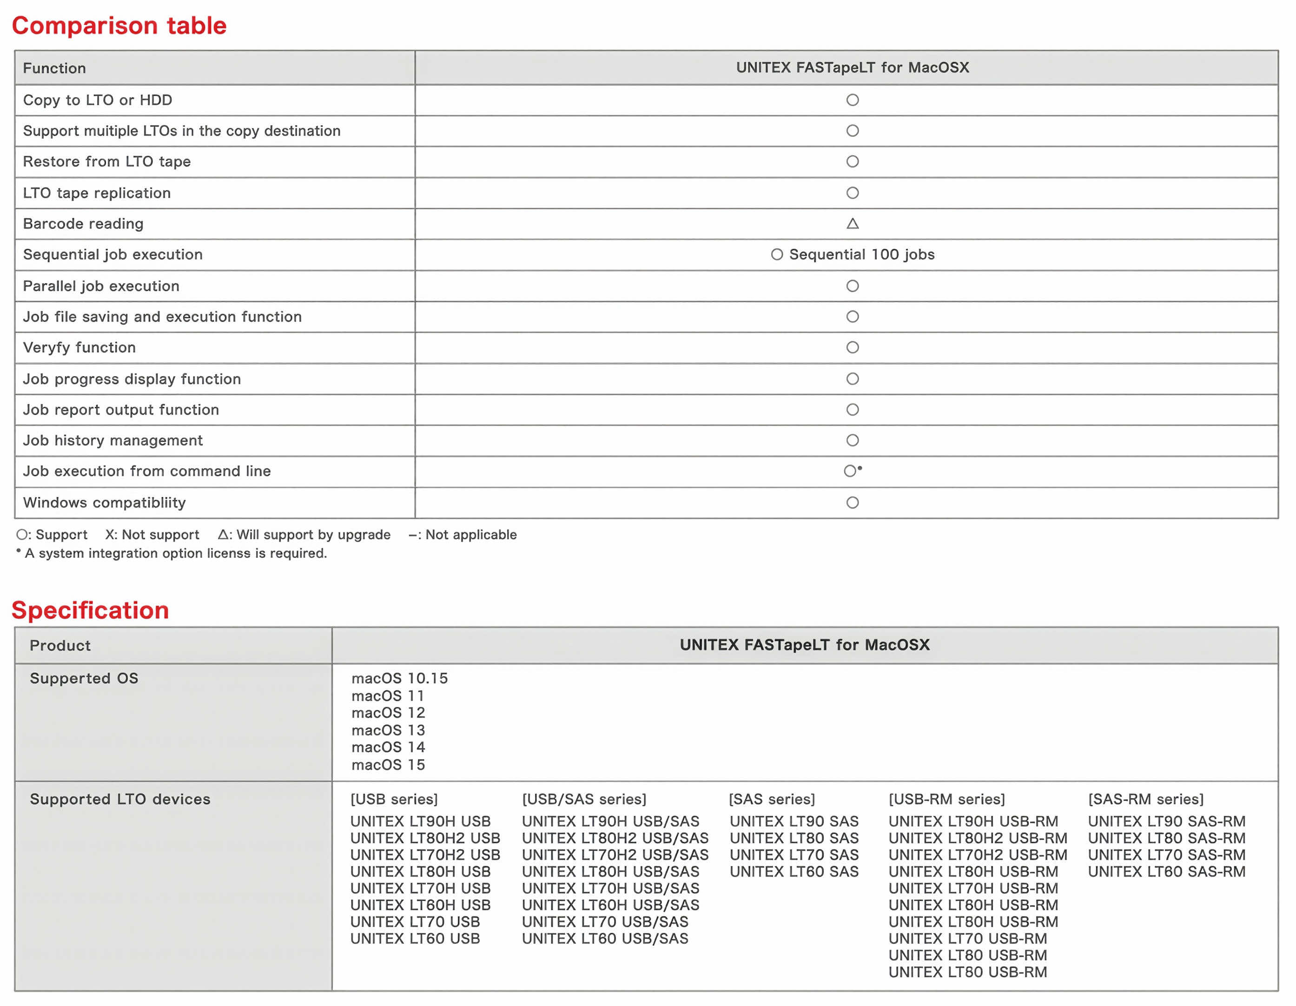
Task: Click the Function column header
Action: point(54,68)
